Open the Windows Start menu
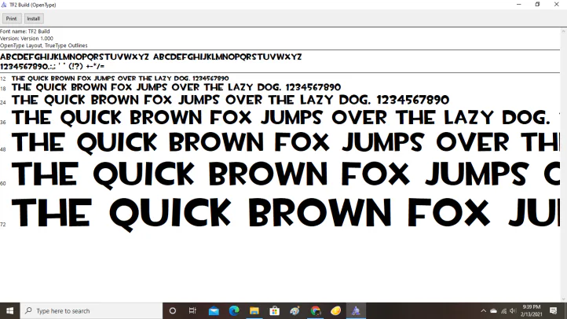 click(9, 310)
